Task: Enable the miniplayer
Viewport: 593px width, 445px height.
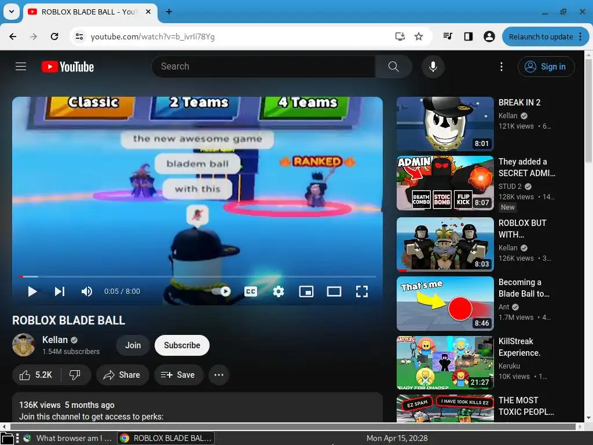Action: click(306, 291)
